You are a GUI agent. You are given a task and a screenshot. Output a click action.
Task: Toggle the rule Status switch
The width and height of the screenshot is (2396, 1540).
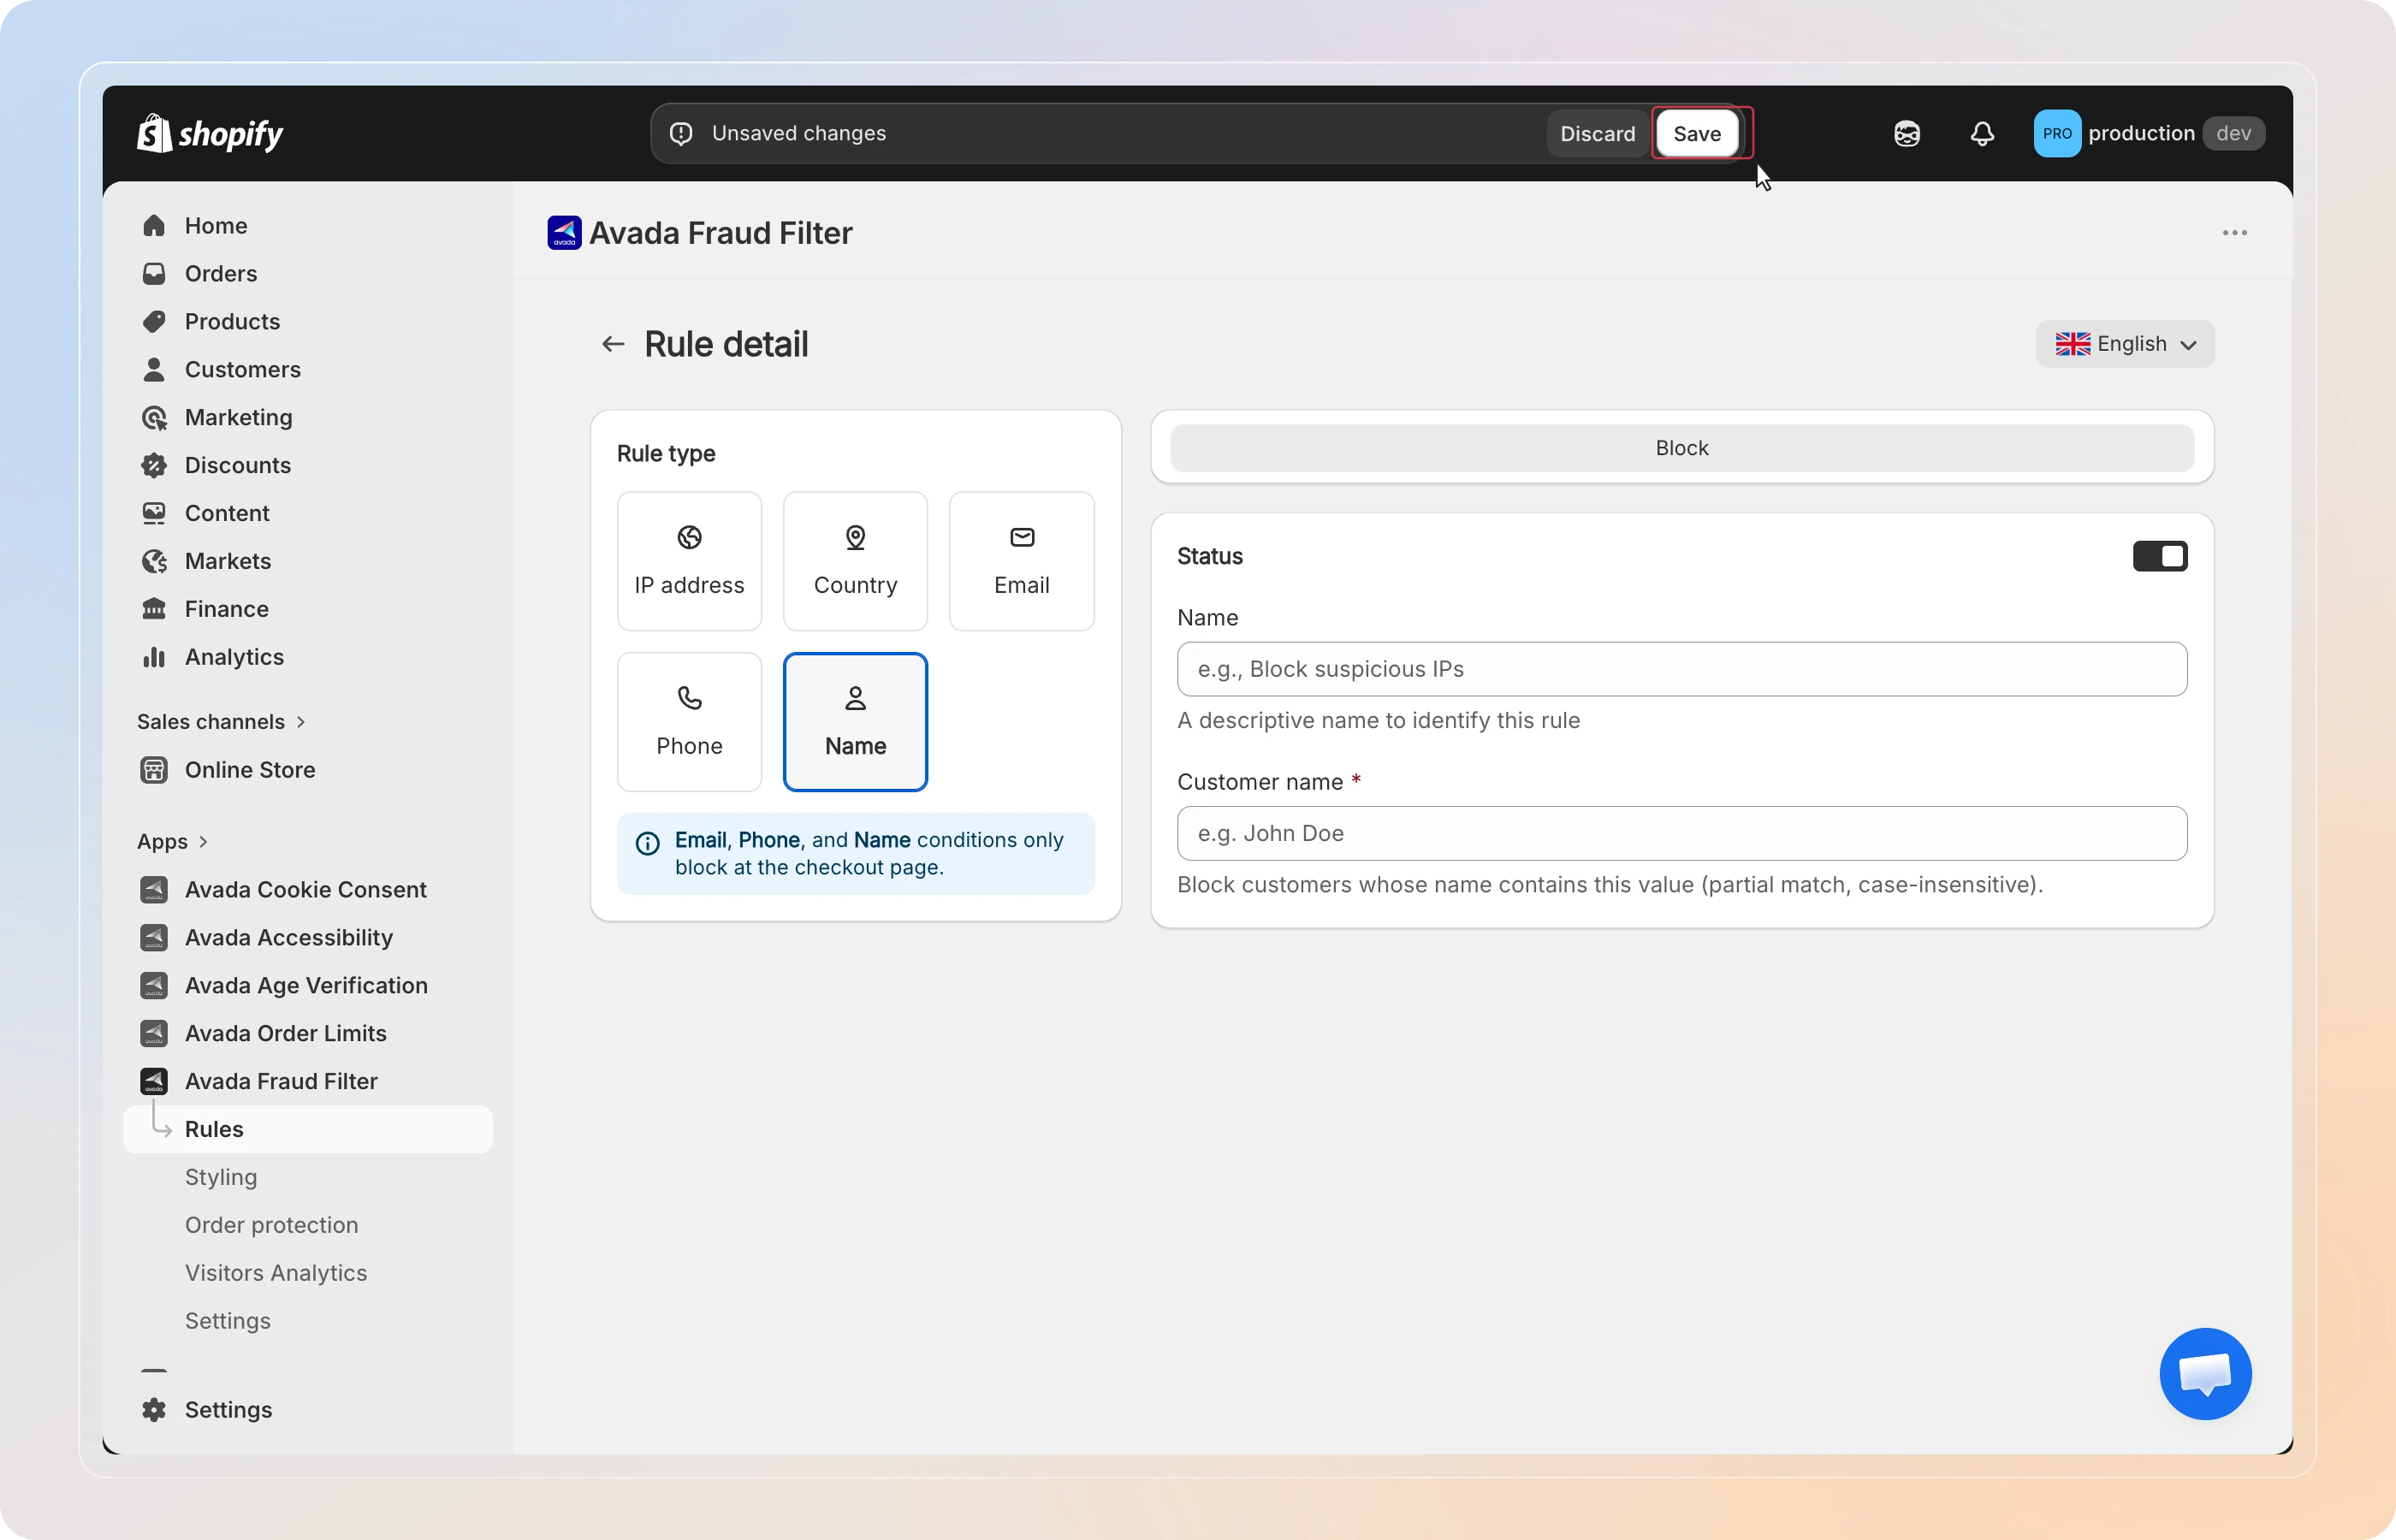[2160, 556]
